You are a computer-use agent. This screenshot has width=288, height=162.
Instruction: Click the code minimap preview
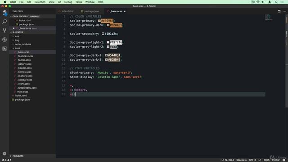pos(269,18)
